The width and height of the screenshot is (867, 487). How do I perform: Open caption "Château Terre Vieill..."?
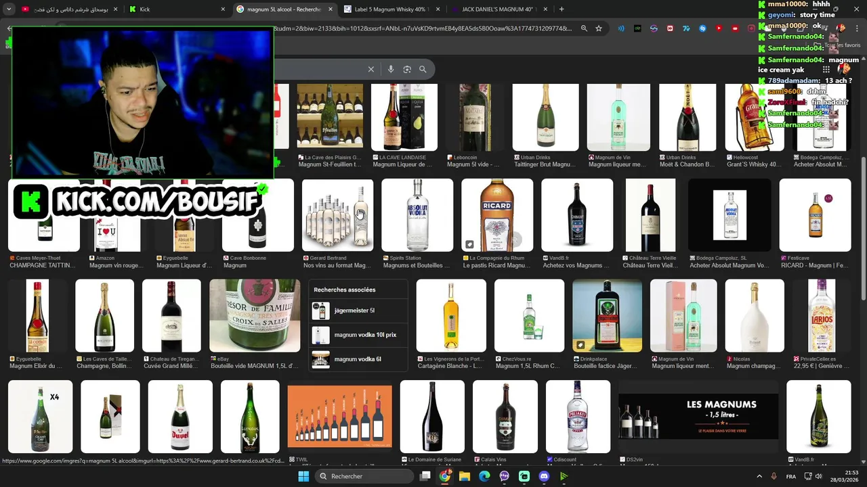[650, 266]
